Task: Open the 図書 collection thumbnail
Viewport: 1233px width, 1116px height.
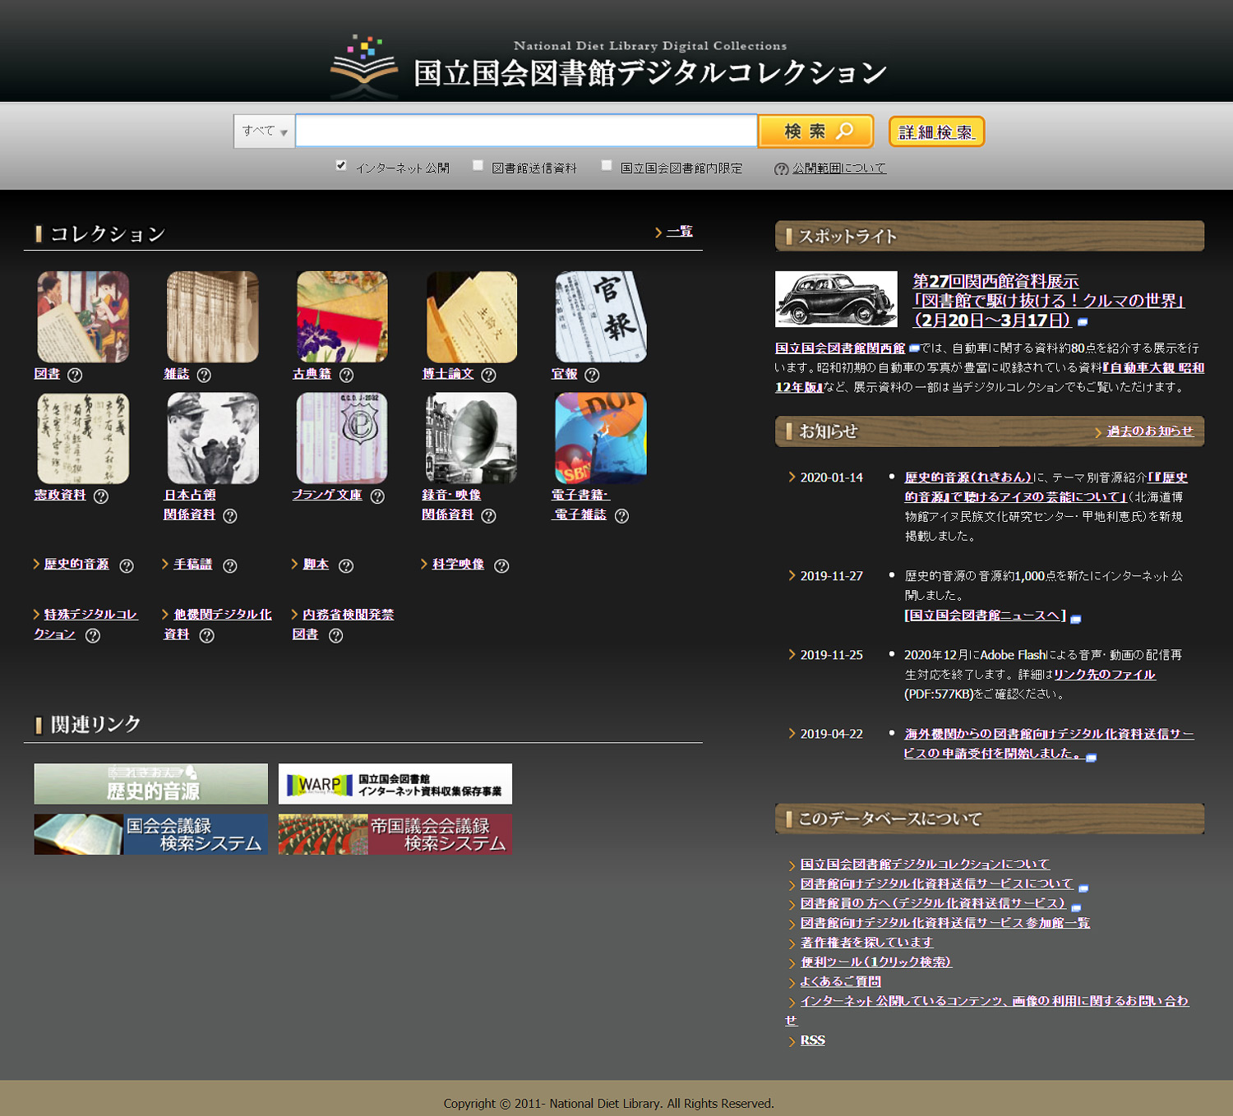Action: point(83,317)
